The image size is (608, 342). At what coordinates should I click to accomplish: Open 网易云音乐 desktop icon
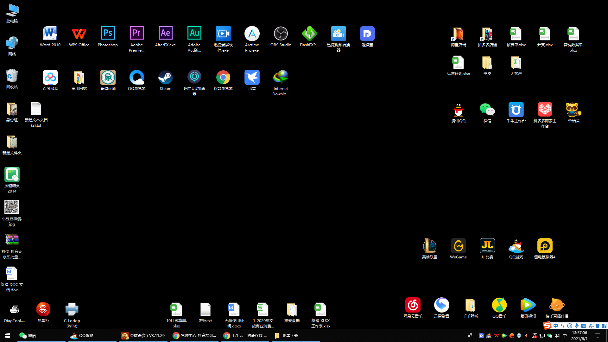click(x=413, y=308)
